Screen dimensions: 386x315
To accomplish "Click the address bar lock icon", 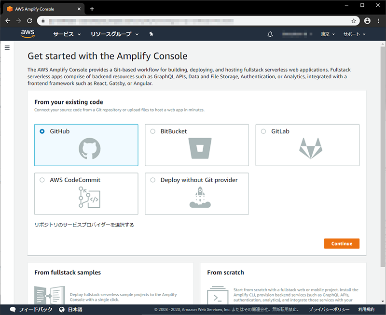I will [43, 21].
